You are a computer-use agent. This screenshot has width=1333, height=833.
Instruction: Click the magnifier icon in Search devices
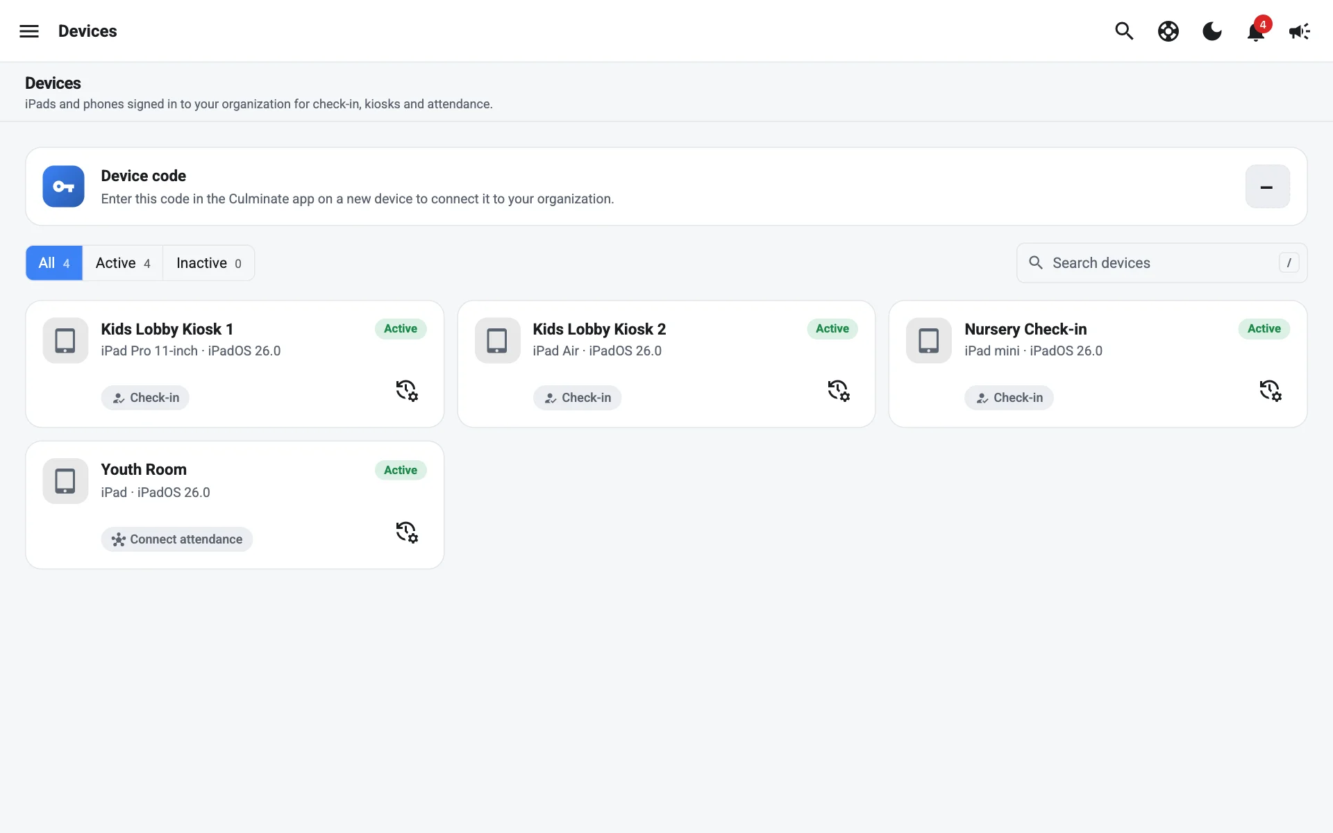(1036, 262)
